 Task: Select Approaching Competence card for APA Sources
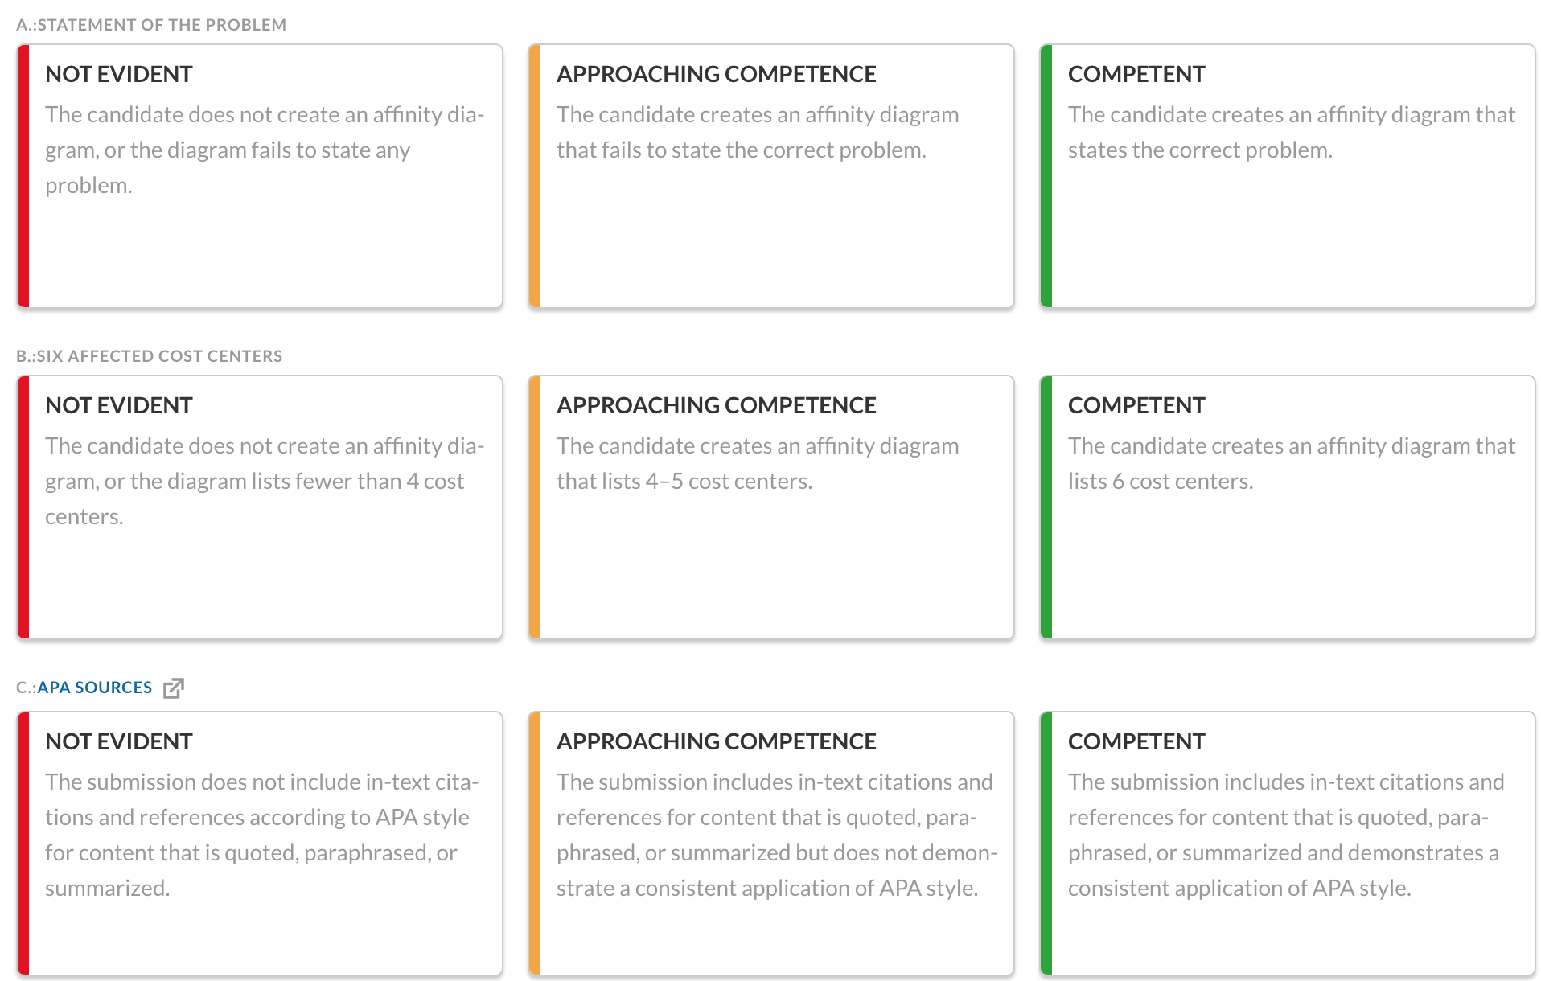pyautogui.click(x=771, y=843)
